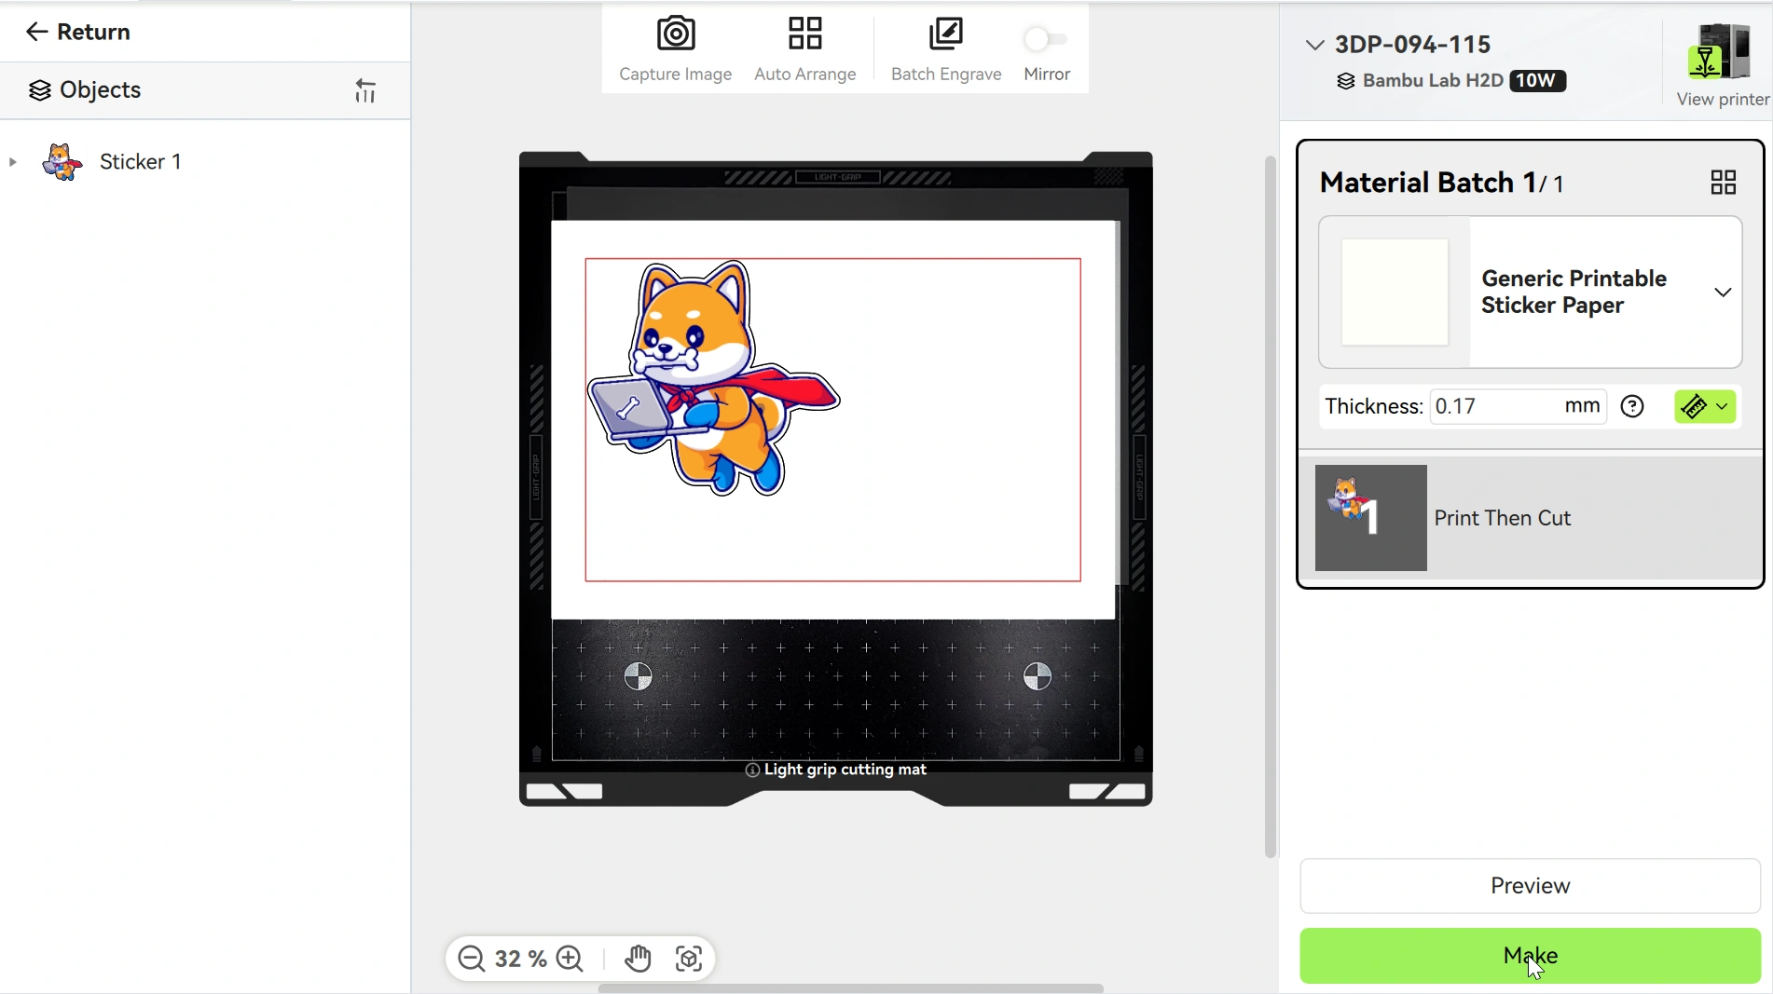The height and width of the screenshot is (994, 1773).
Task: Click the 10W laser badge
Action: coord(1538,81)
